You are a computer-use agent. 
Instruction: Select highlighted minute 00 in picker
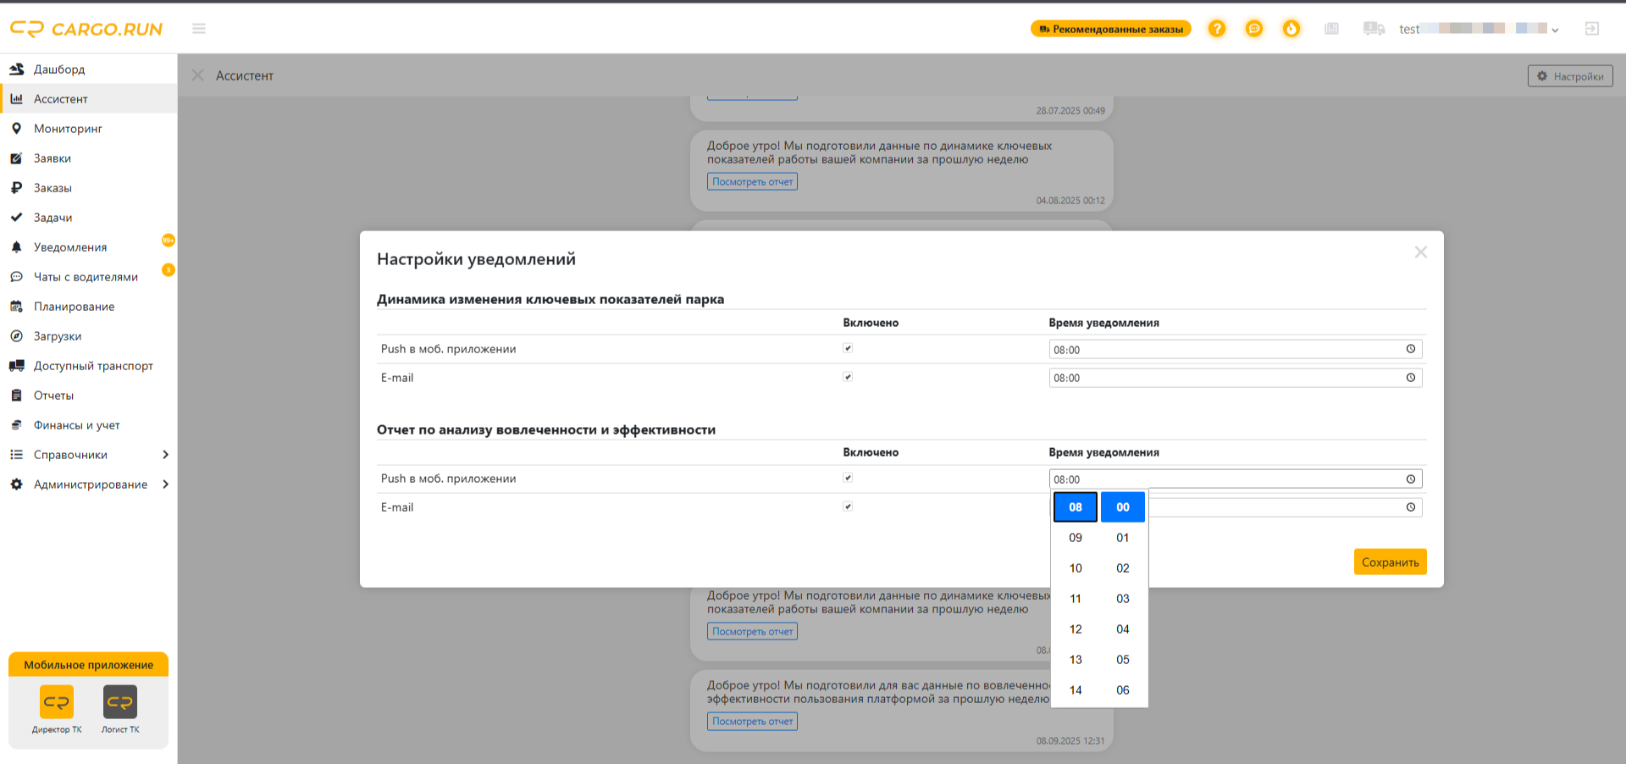tap(1123, 507)
